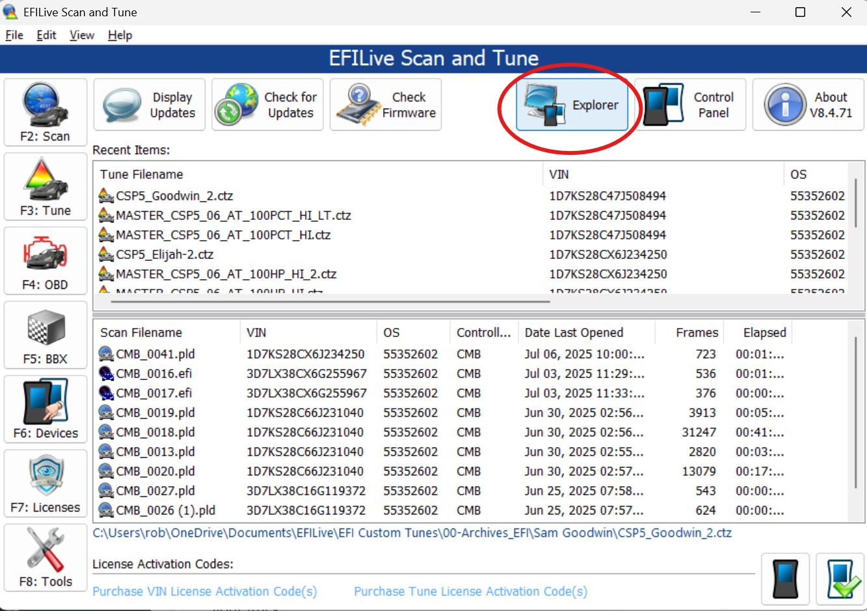Sort scans by Frames column header
This screenshot has width=867, height=611.
point(689,333)
